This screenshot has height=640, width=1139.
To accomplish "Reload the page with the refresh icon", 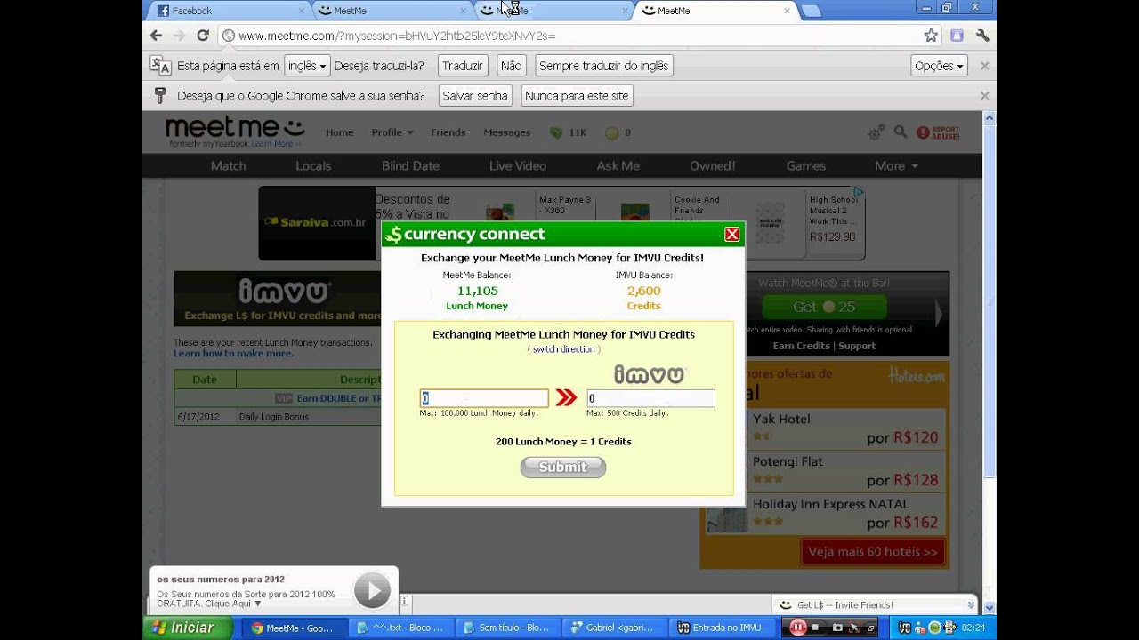I will click(x=202, y=36).
